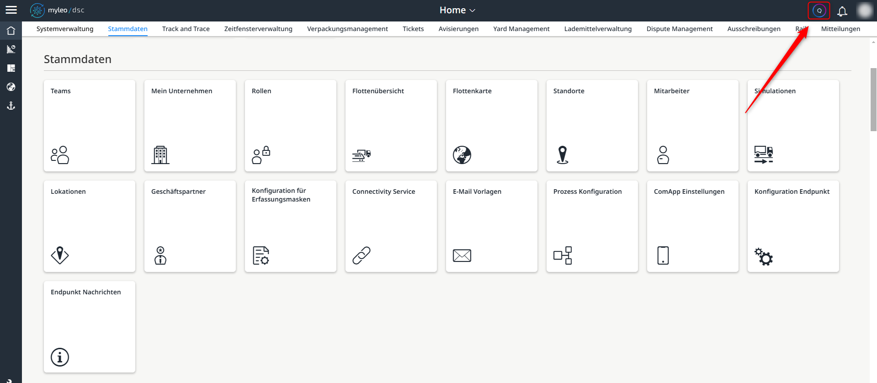
Task: Click the Flottenübersicht truck icon
Action: (x=361, y=155)
